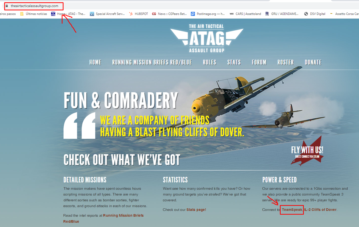The width and height of the screenshot is (359, 227).
Task: Follow the Running Mission Briefs Red/Blue link
Action: pyautogui.click(x=103, y=218)
